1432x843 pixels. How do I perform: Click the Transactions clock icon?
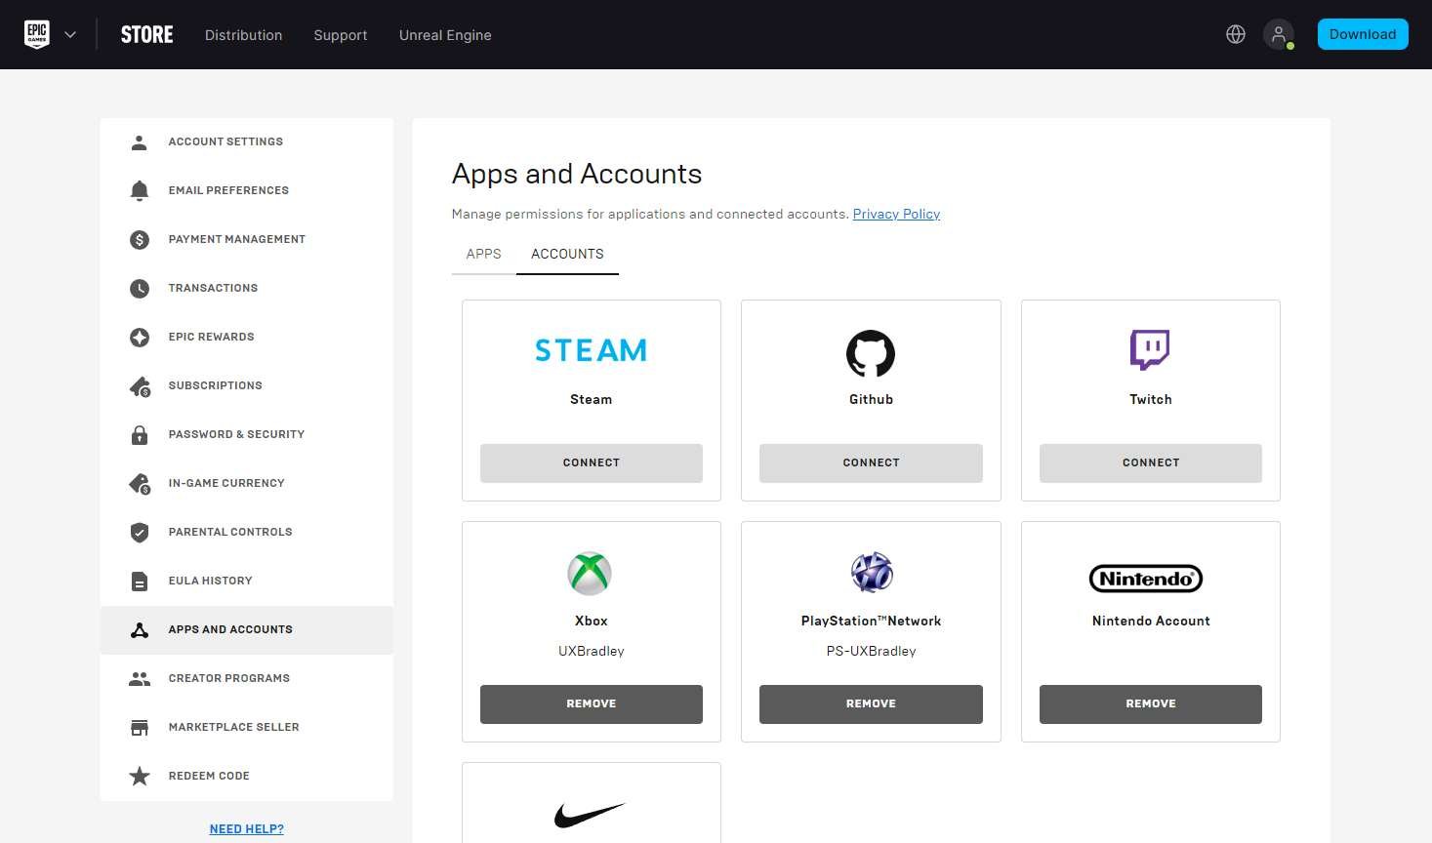tap(140, 289)
